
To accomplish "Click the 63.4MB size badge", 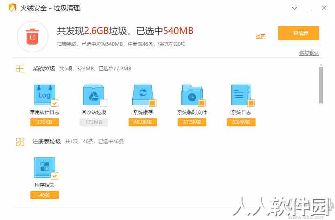I will (x=241, y=122).
